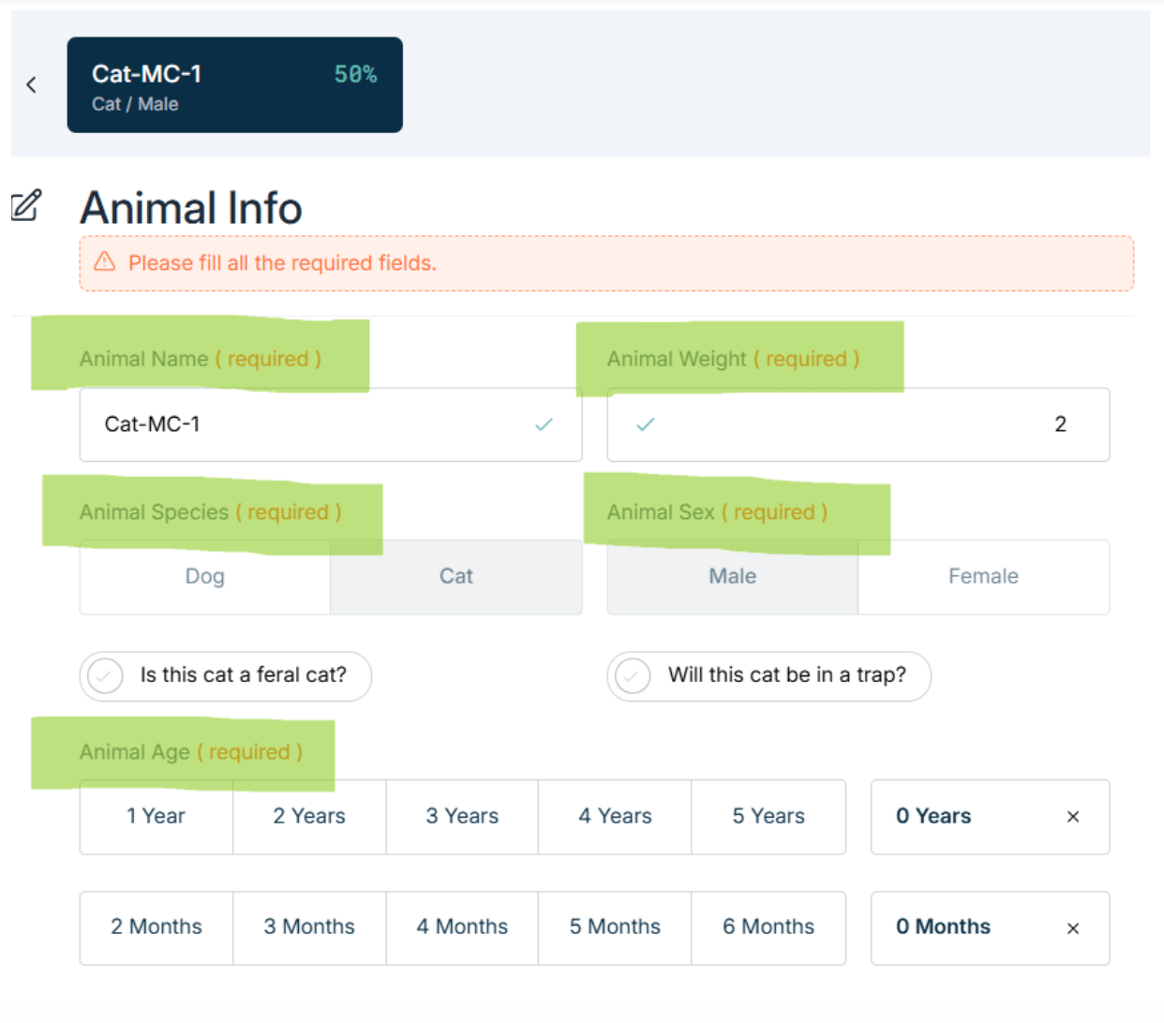The width and height of the screenshot is (1164, 1023).
Task: Click the edit pencil icon beside Animal Info
Action: click(25, 204)
